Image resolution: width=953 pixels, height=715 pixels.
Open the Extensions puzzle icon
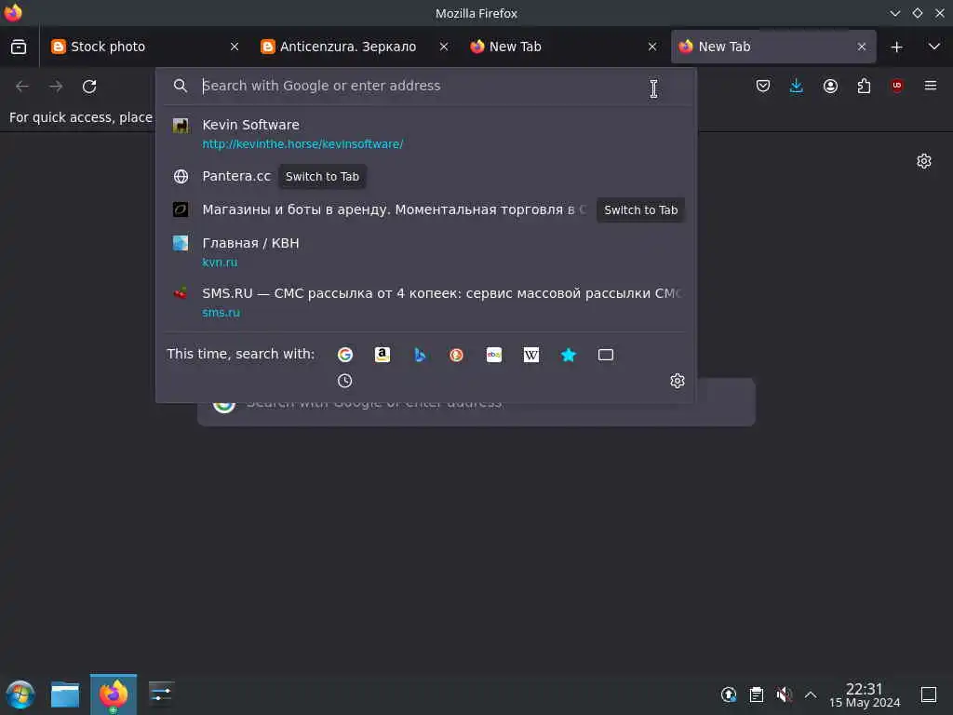click(x=864, y=87)
